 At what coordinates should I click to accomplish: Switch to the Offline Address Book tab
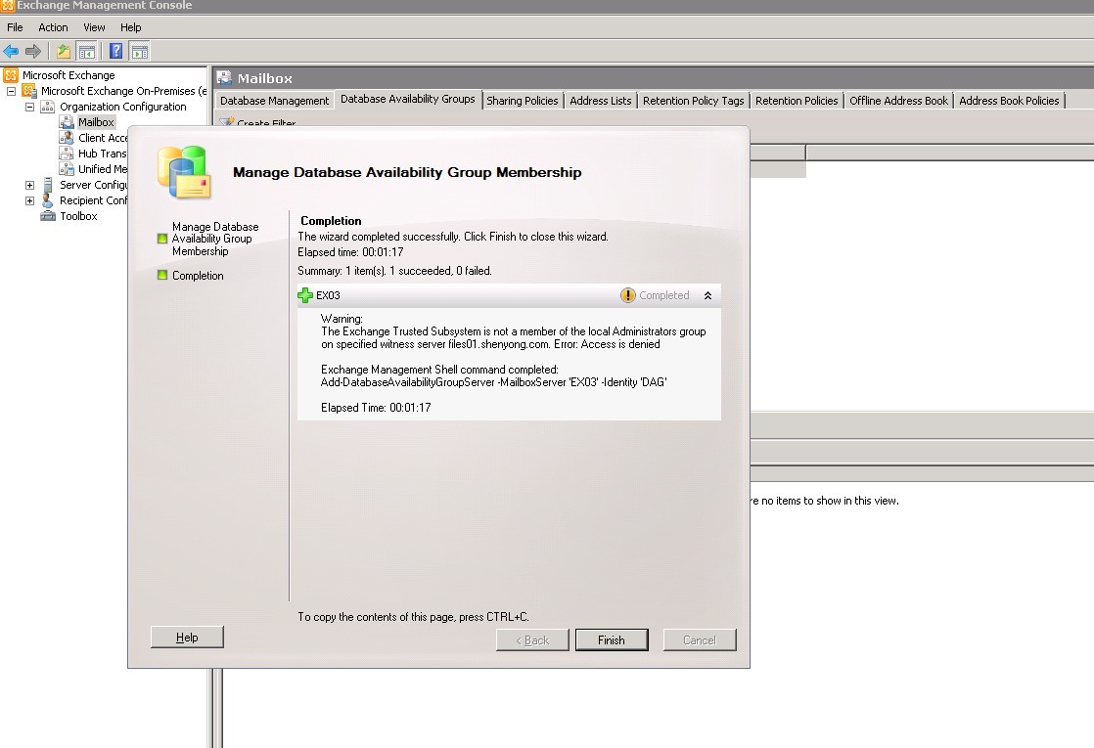(x=898, y=101)
